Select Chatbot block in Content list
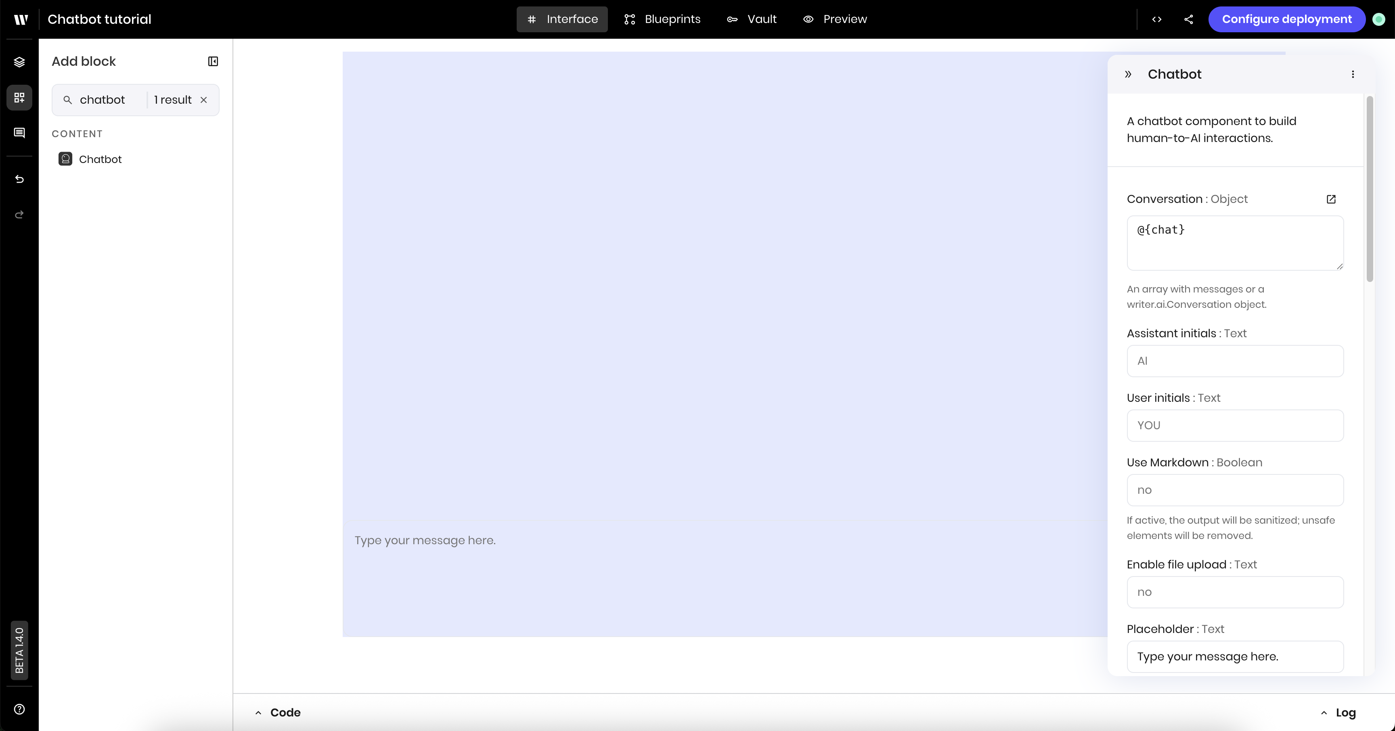Image resolution: width=1395 pixels, height=731 pixels. tap(100, 160)
